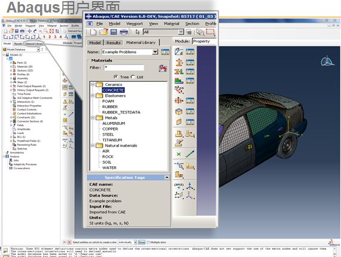Collapse the Metals folder
The height and width of the screenshot is (257, 341).
click(93, 118)
